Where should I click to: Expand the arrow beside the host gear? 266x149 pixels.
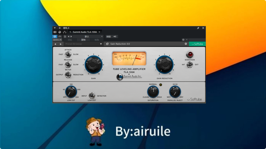pyautogui.click(x=187, y=40)
